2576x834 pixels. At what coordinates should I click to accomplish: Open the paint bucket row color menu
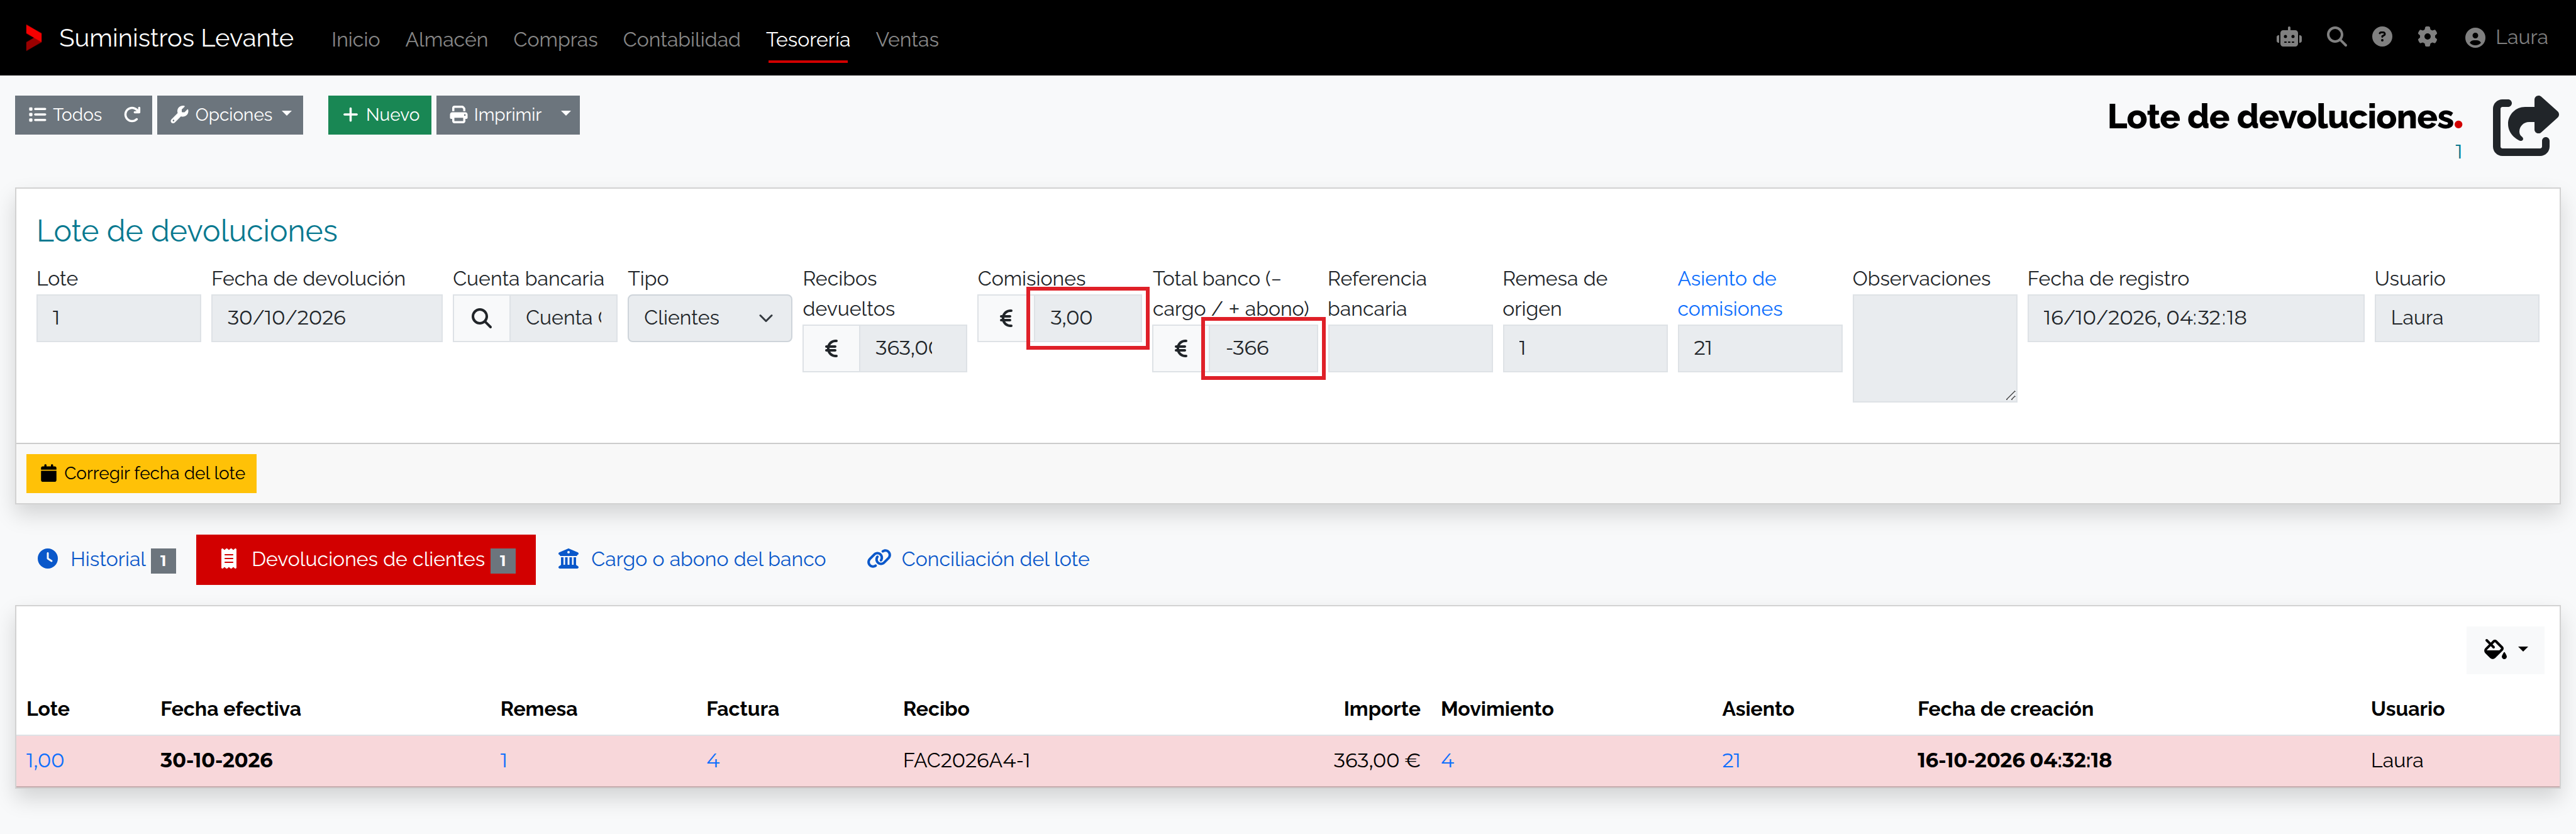2504,650
